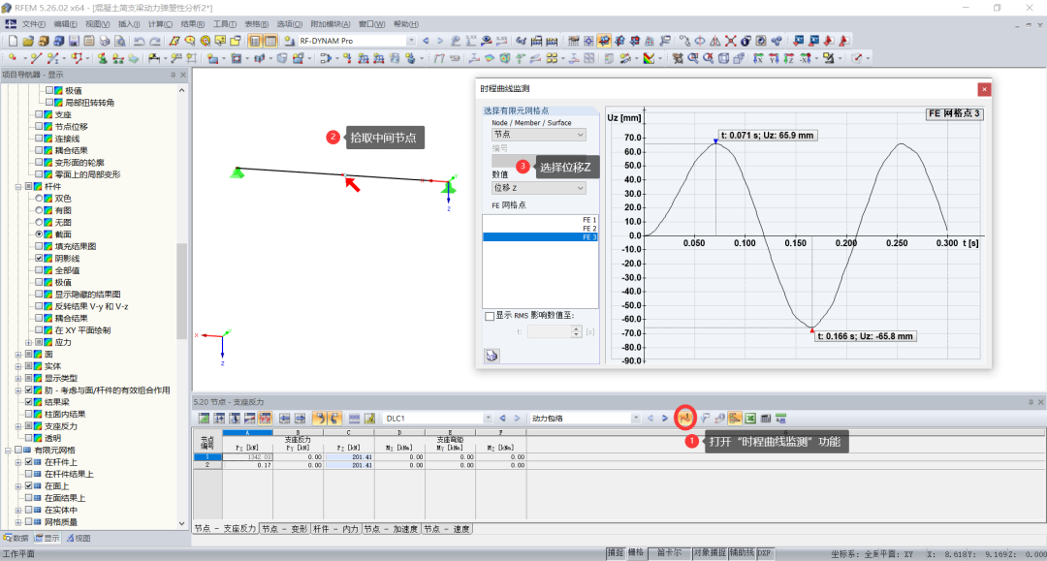
Task: Click isometric cube view icon
Action: pyautogui.click(x=723, y=58)
